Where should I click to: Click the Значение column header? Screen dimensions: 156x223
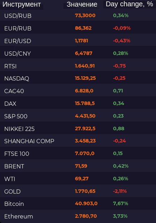[x=82, y=5]
